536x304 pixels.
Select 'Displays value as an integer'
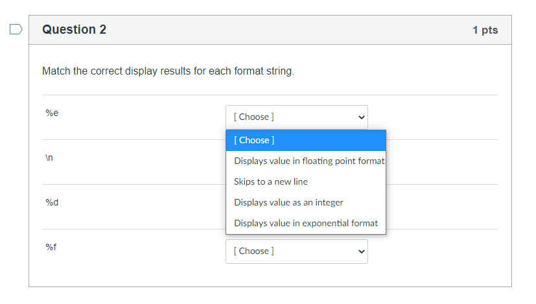pyautogui.click(x=288, y=202)
